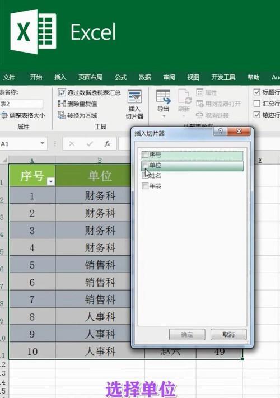Click Resize Table (调整表格大小)
Viewport: 280px width, 398px height.
[23, 115]
